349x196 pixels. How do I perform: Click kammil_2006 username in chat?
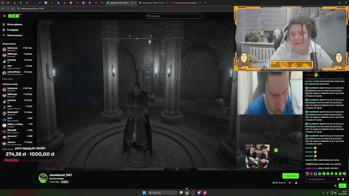click(311, 160)
